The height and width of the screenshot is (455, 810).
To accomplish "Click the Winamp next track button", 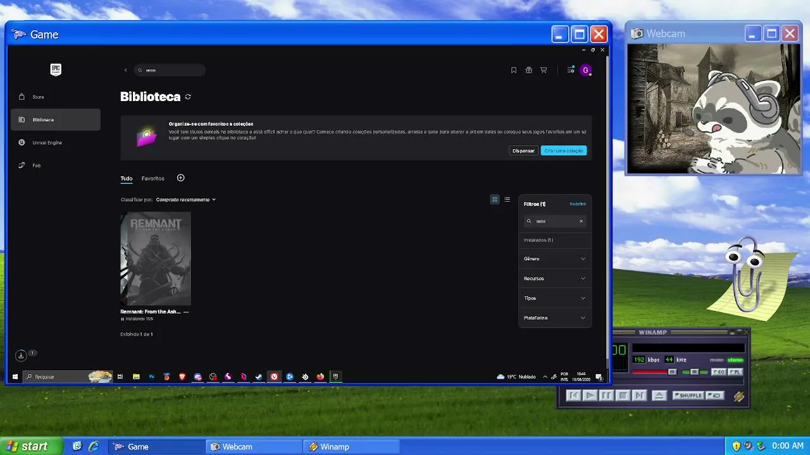I will [x=639, y=396].
